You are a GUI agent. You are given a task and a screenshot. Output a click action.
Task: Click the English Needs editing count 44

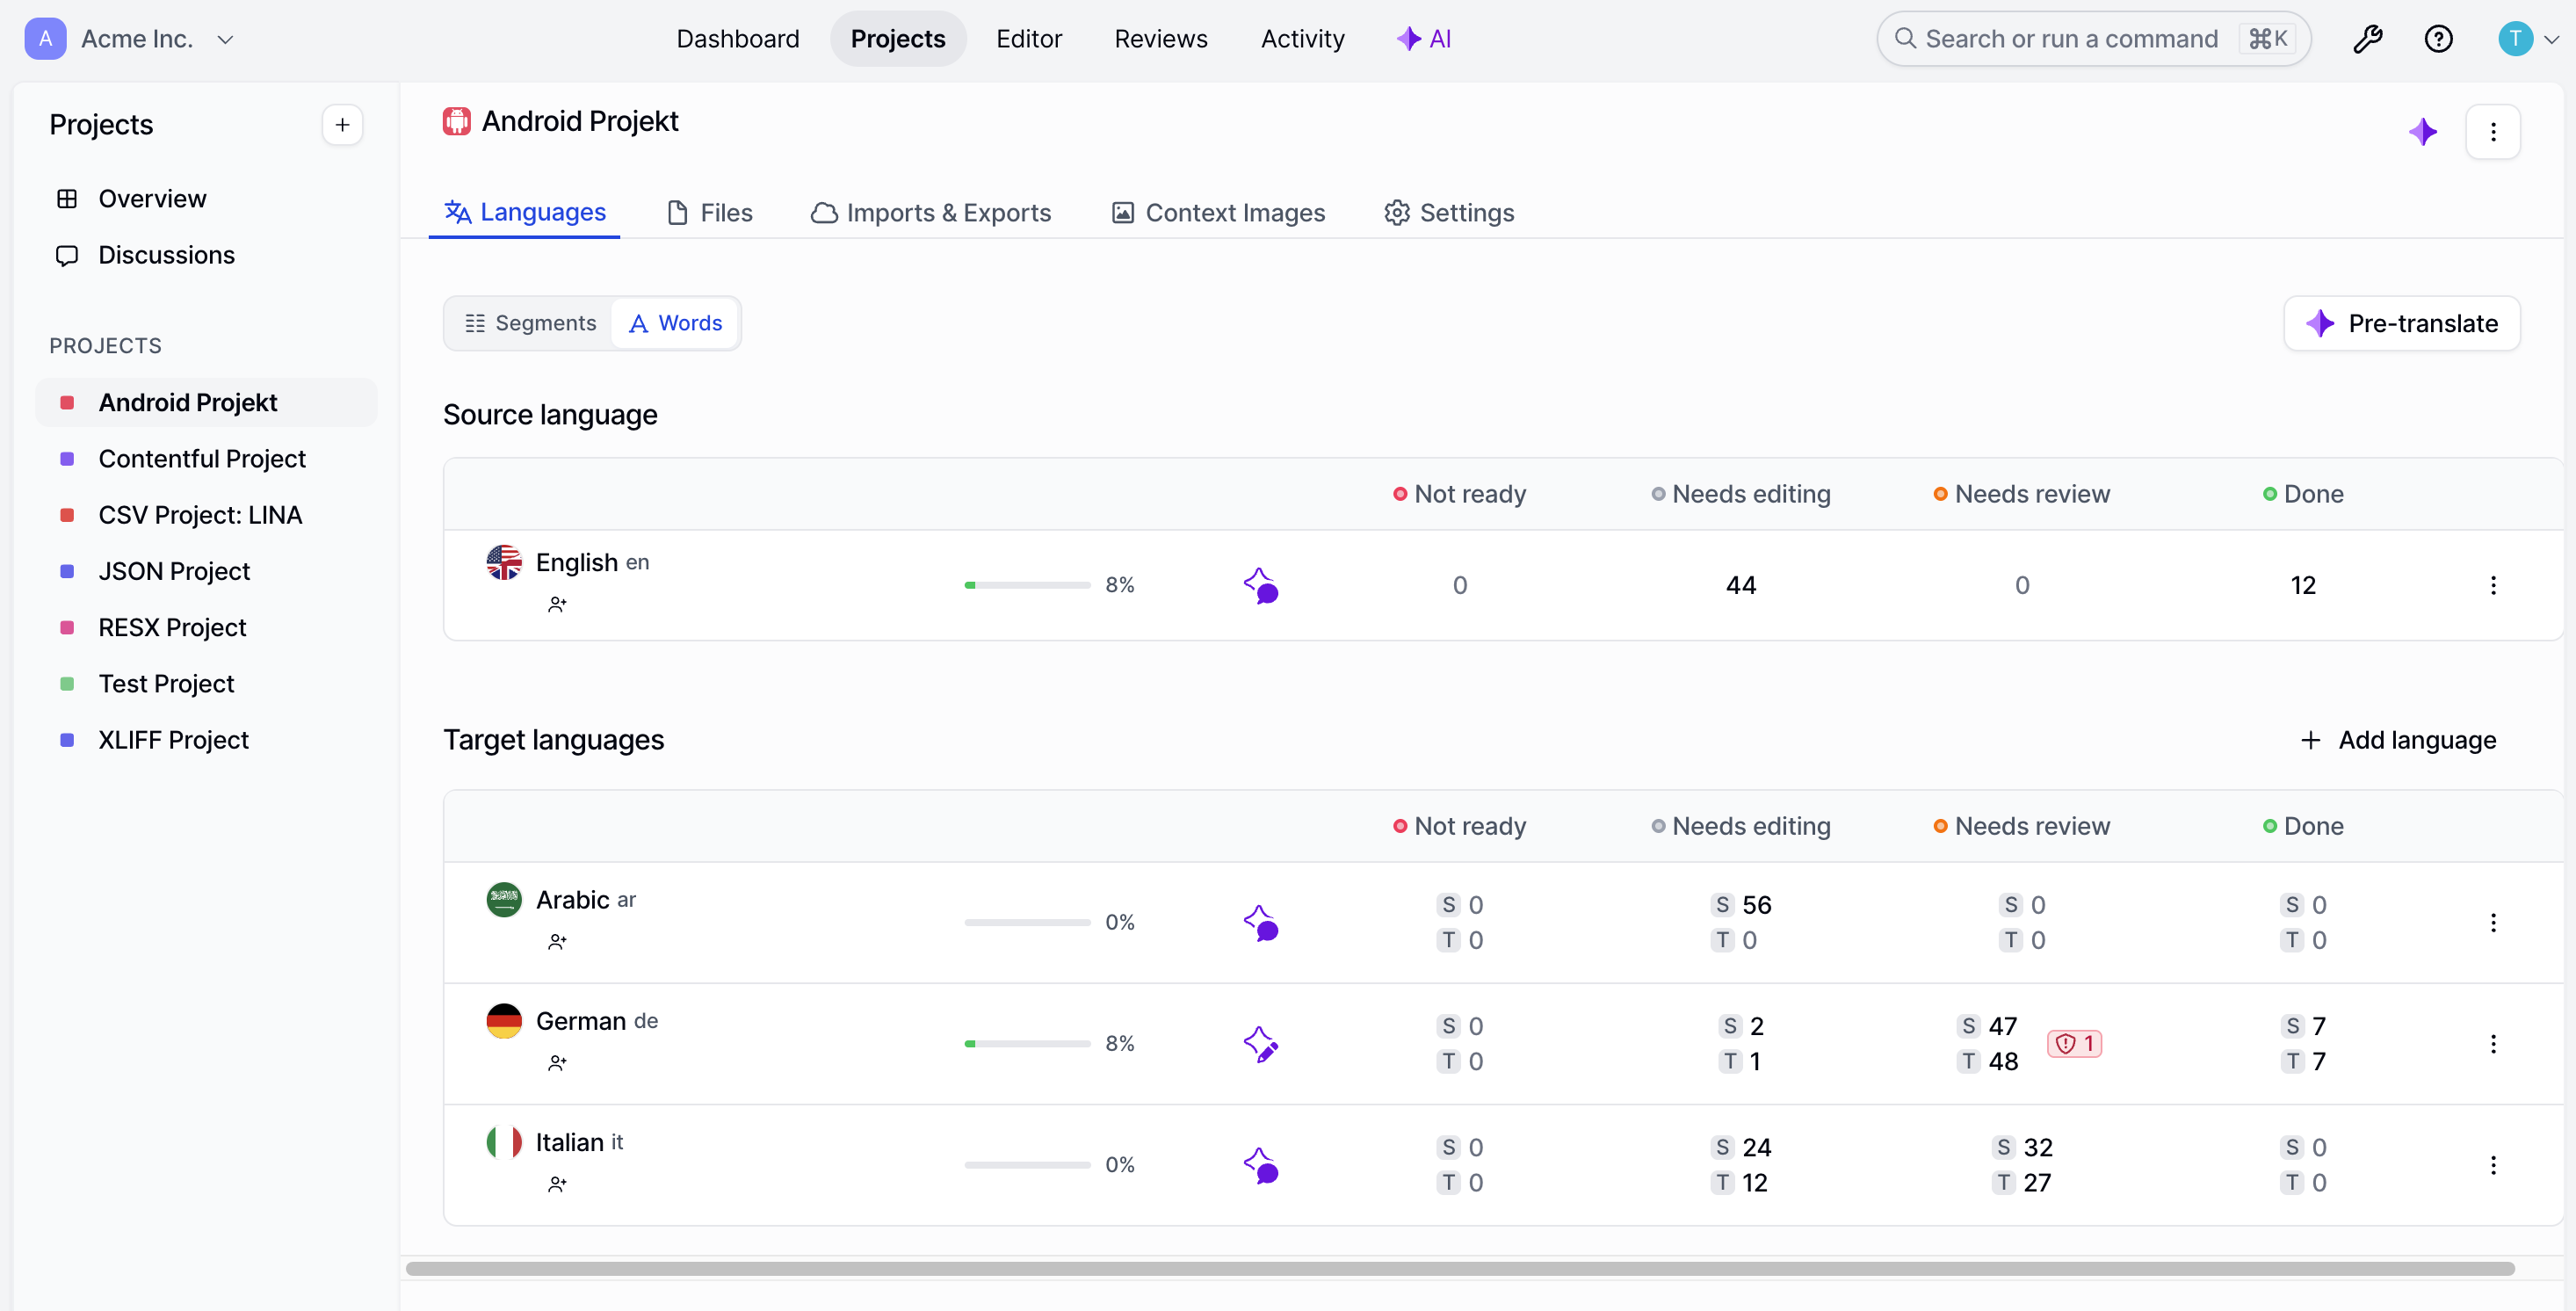tap(1740, 585)
